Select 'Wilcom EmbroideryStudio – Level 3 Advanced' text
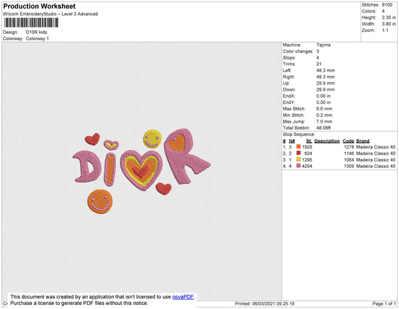399x309 pixels. [x=51, y=14]
